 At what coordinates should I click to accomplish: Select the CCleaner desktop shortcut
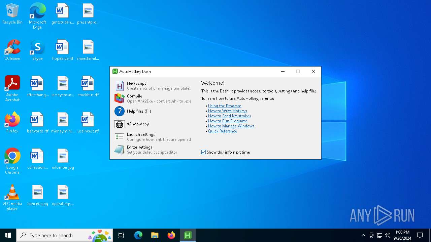click(x=12, y=50)
